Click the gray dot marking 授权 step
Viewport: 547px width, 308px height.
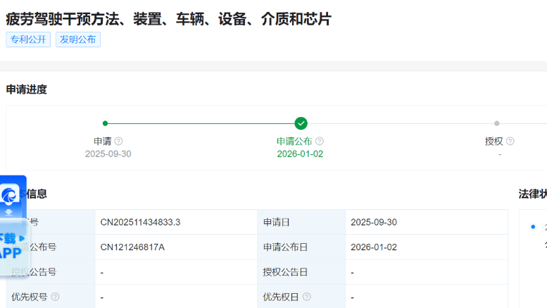tap(496, 123)
